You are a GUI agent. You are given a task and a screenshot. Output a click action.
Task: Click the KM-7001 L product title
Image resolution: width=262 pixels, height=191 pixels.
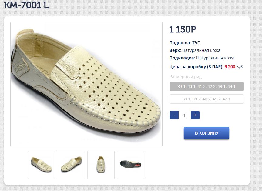coord(26,5)
